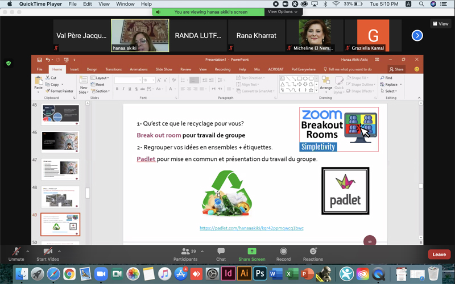Click hanaa akiki video tile
Image resolution: width=455 pixels, height=284 pixels.
(x=140, y=36)
